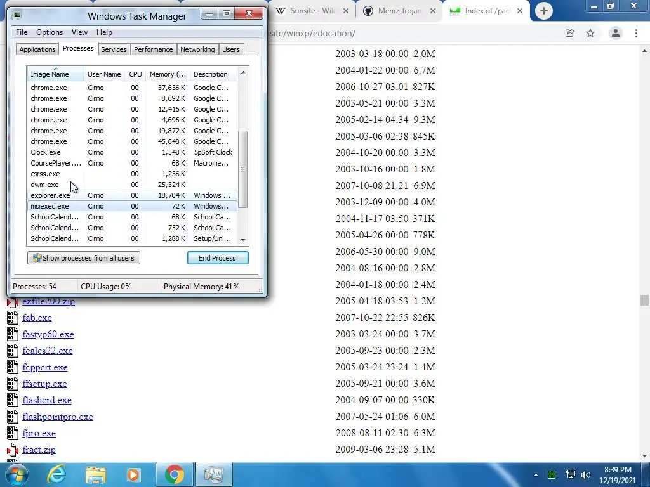Viewport: 650px width, 487px height.
Task: Switch to Services tab
Action: coord(114,49)
